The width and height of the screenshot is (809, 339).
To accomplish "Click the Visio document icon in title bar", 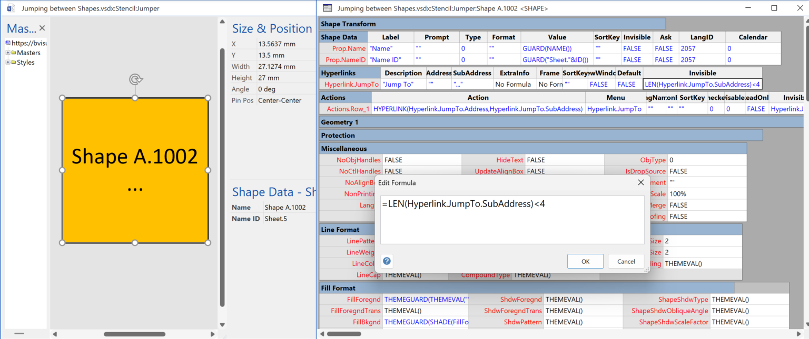I will pyautogui.click(x=11, y=8).
